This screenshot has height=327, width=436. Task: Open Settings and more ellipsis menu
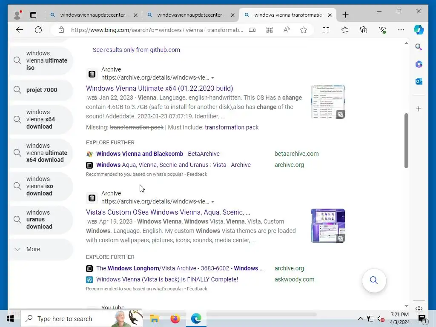pyautogui.click(x=401, y=30)
